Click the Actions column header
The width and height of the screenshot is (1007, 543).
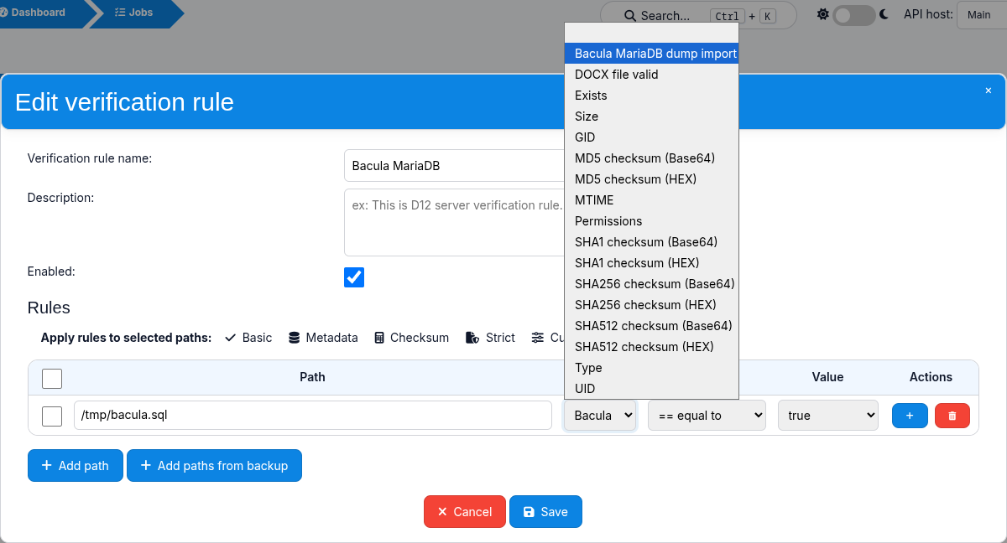tap(931, 377)
